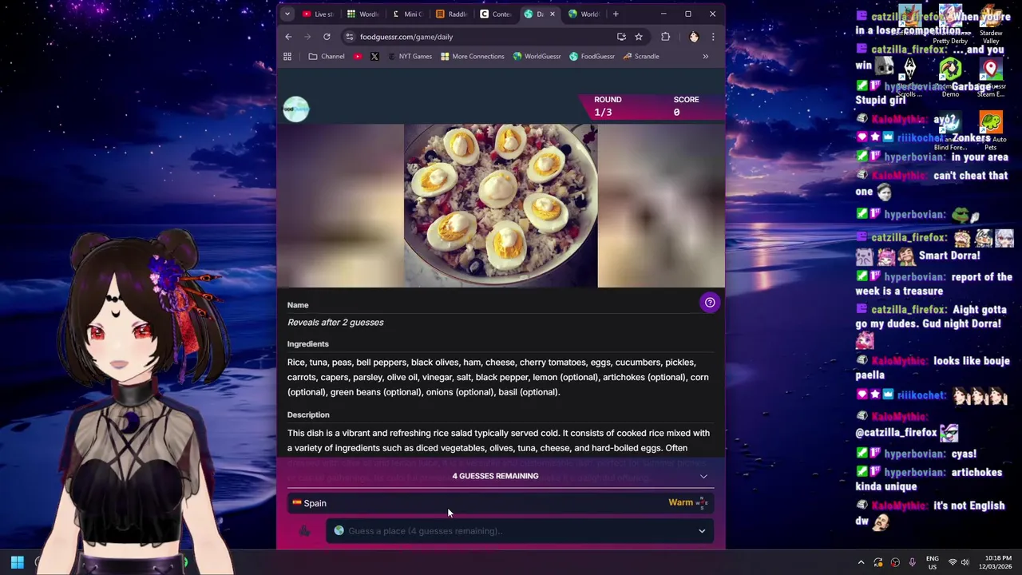
Task: Open the More Connections bookmark
Action: pyautogui.click(x=473, y=57)
